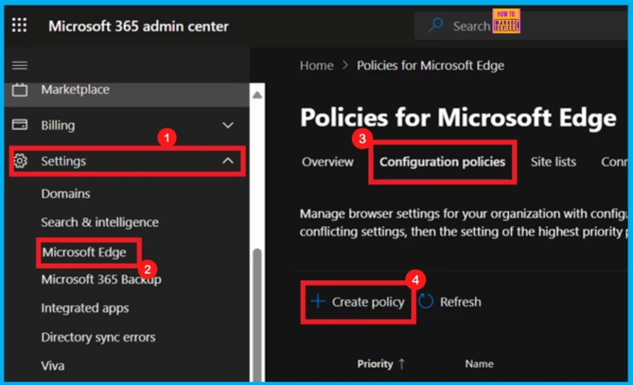Sort by the Priority arrow icon
This screenshot has height=385, width=633.
(401, 363)
